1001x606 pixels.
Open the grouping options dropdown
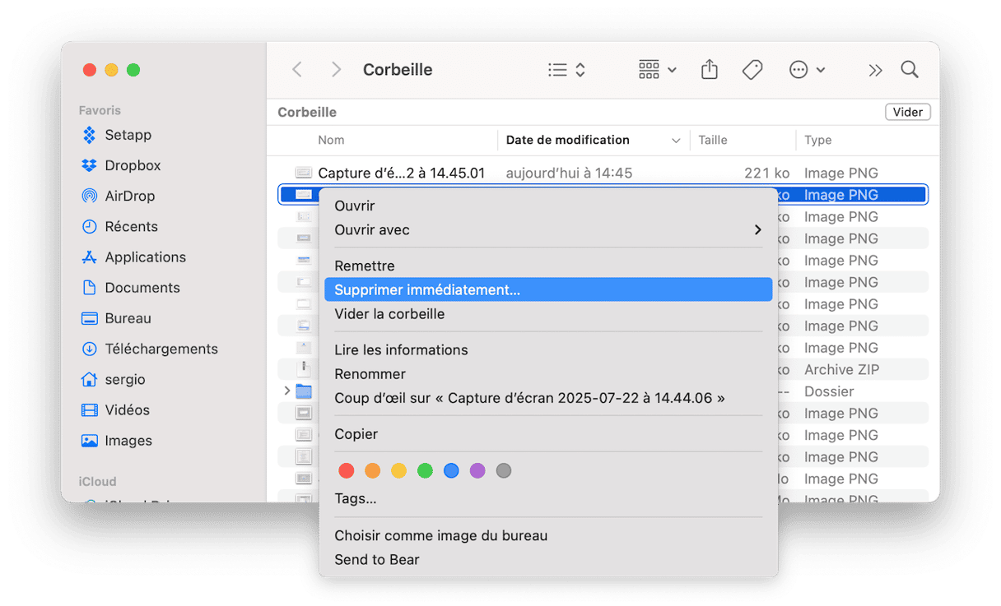click(x=657, y=70)
